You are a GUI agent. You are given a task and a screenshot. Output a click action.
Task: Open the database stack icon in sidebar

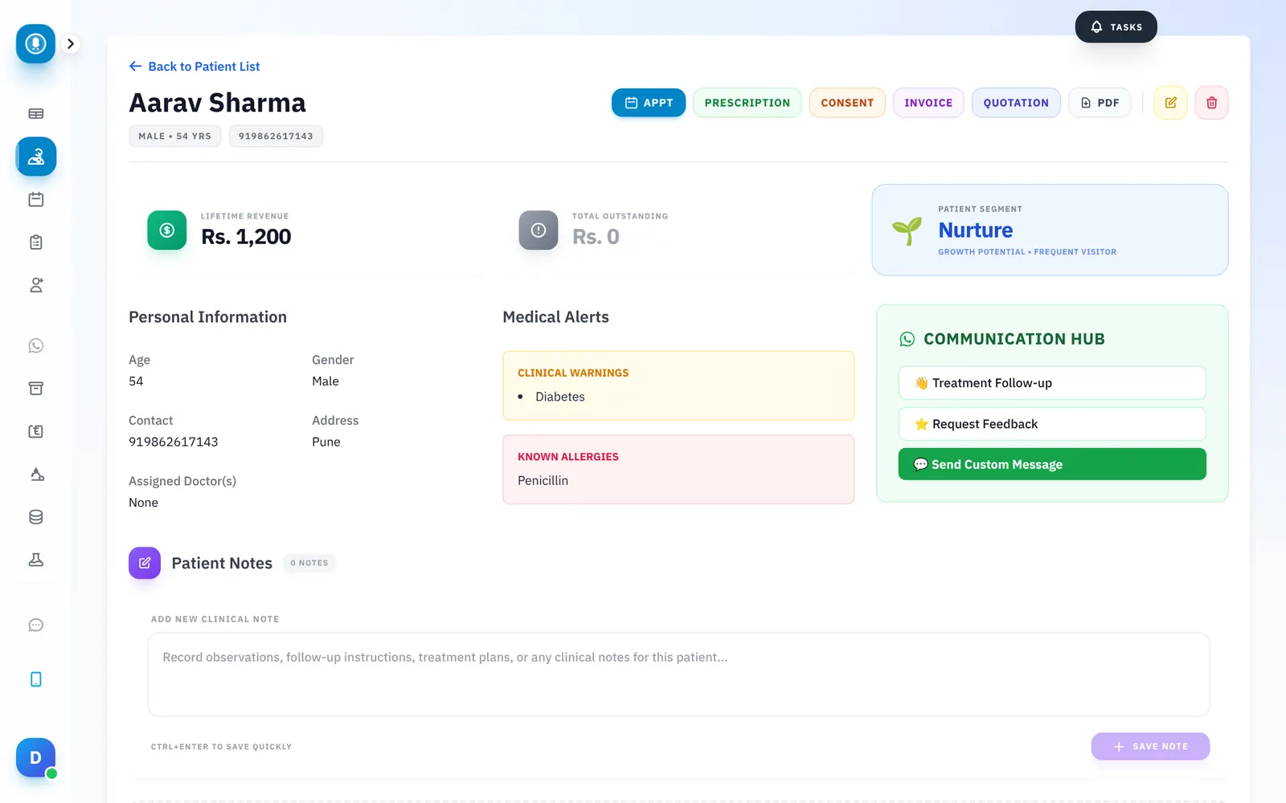point(36,517)
